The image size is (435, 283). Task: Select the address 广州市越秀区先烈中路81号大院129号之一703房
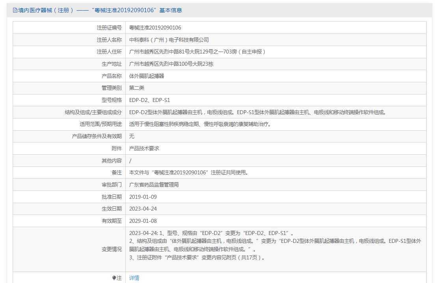[197, 52]
